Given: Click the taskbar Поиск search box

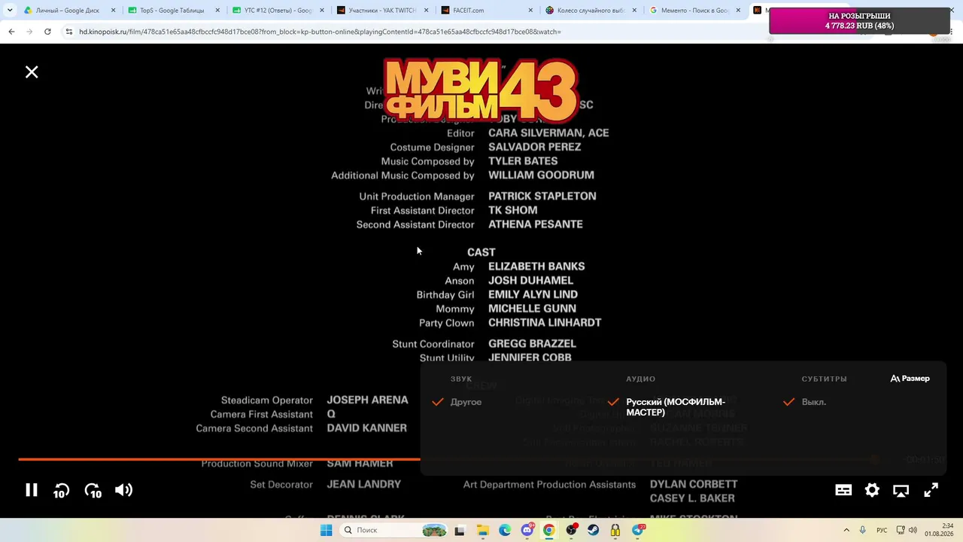Looking at the screenshot, I should pyautogui.click(x=393, y=531).
